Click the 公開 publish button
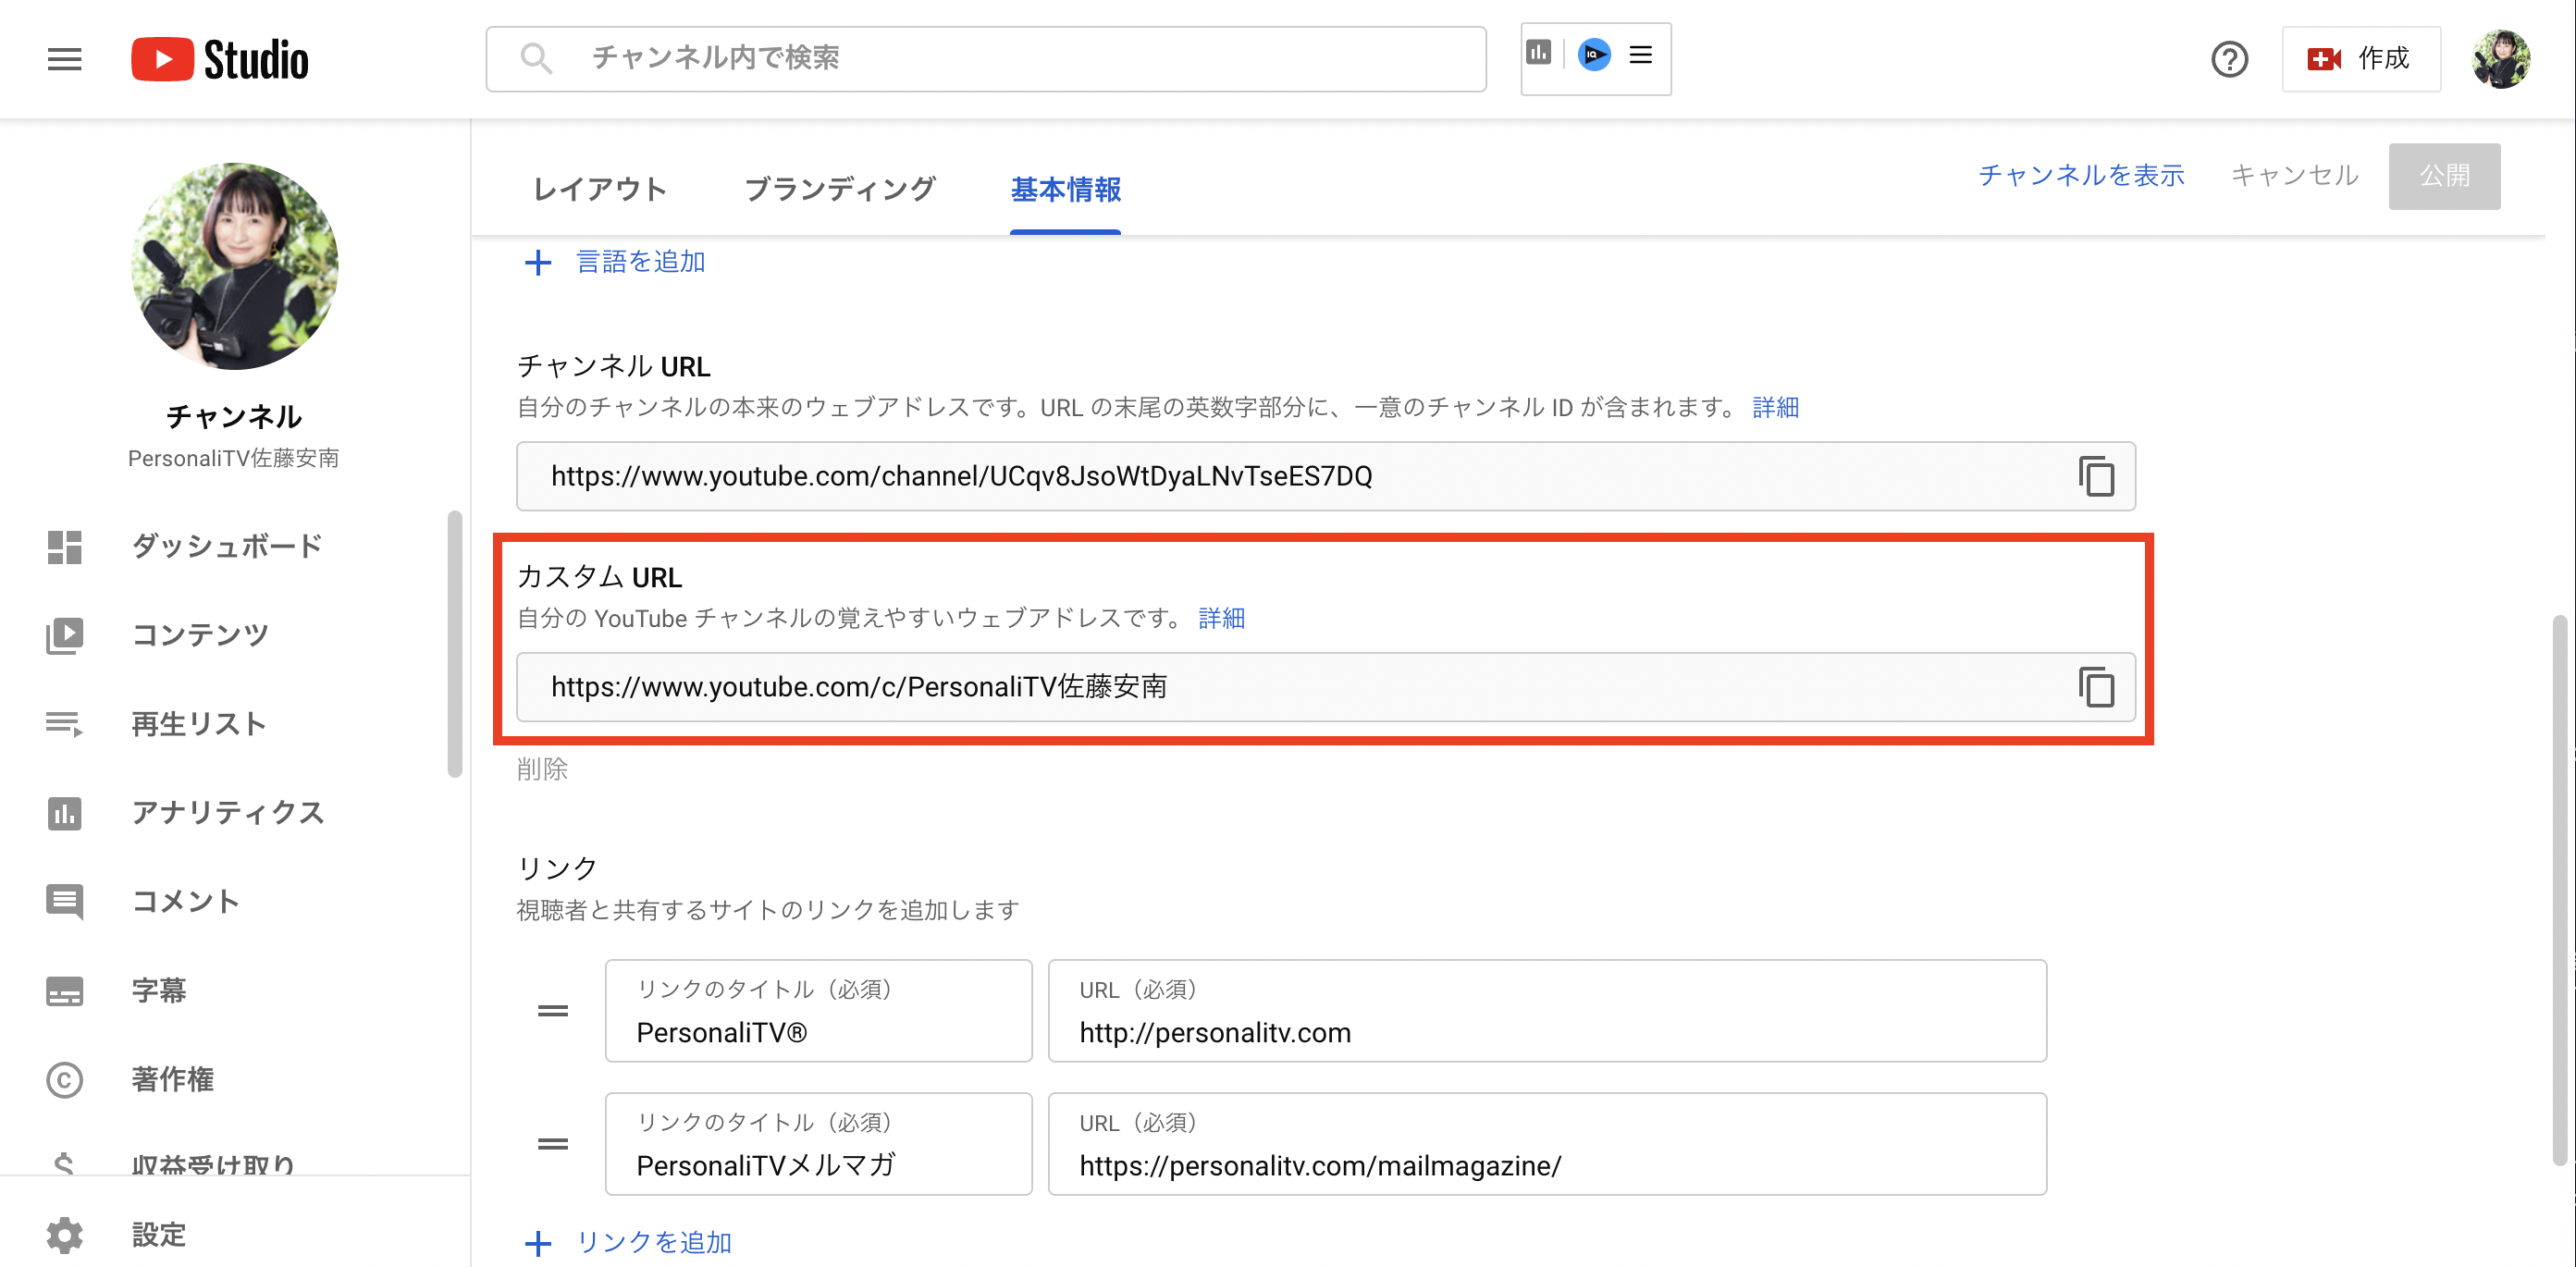Screen dimensions: 2576x1267 tap(2444, 176)
